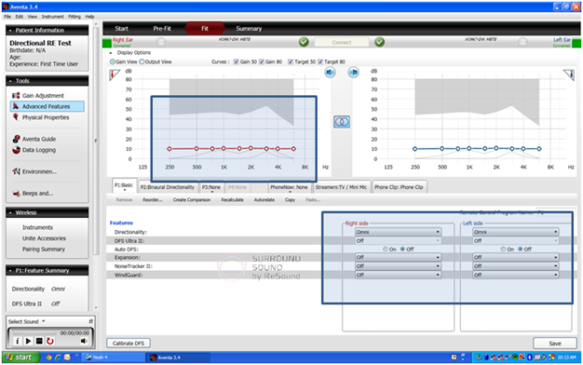Viewport: 583px width, 365px height.
Task: Open right side Directionality dropdown
Action: [398, 232]
